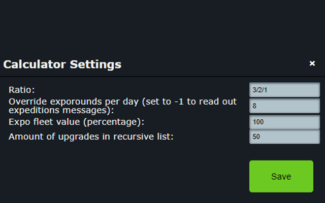This screenshot has width=325, height=203.
Task: Select the exporounds per day field
Action: [x=284, y=106]
